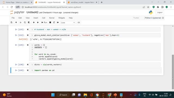Click into the husband - man + woman comment cell
Image resolution: width=174 pixels, height=98 pixels.
pyautogui.click(x=95, y=29)
